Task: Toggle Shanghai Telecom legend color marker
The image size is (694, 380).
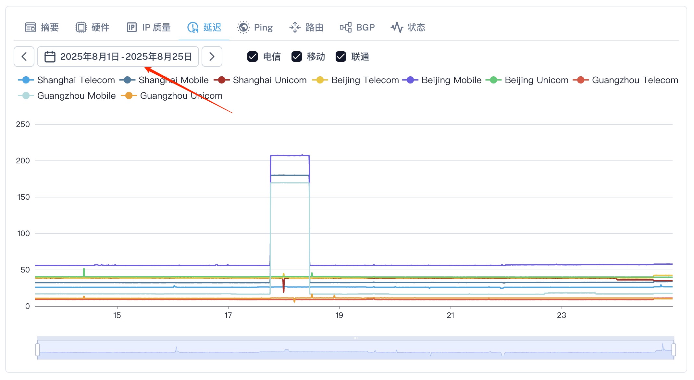Action: click(26, 80)
